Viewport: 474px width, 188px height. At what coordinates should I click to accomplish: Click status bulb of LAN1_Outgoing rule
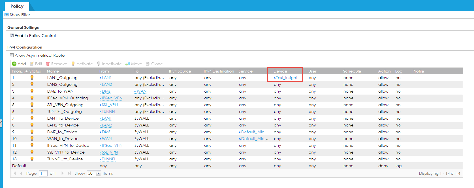32,78
